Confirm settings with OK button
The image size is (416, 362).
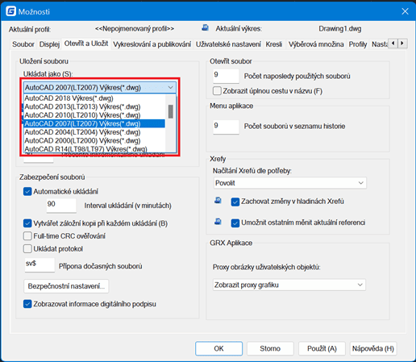click(x=218, y=348)
